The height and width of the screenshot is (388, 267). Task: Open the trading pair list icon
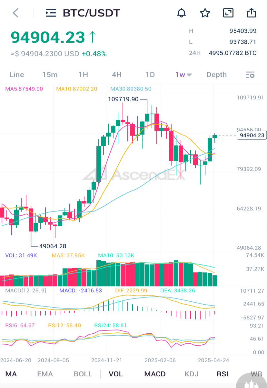pos(51,13)
